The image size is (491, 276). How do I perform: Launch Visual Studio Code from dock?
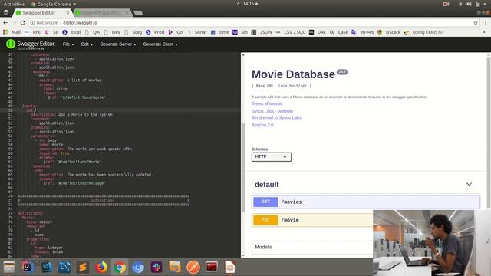[x=46, y=268]
